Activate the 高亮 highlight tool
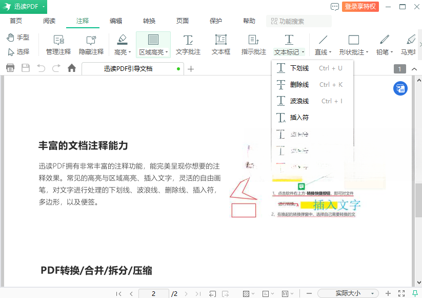Image resolution: width=422 pixels, height=298 pixels. tap(122, 40)
